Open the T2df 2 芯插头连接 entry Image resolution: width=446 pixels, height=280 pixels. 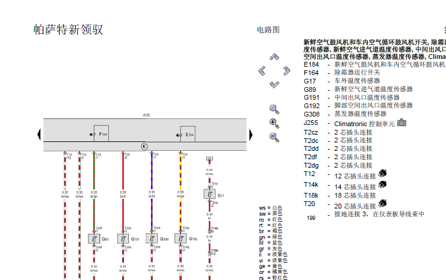338,157
